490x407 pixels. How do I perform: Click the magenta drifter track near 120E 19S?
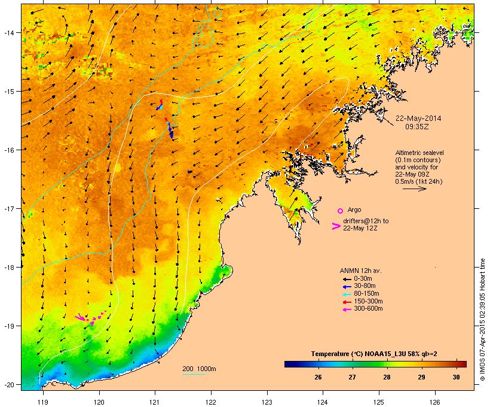click(91, 318)
